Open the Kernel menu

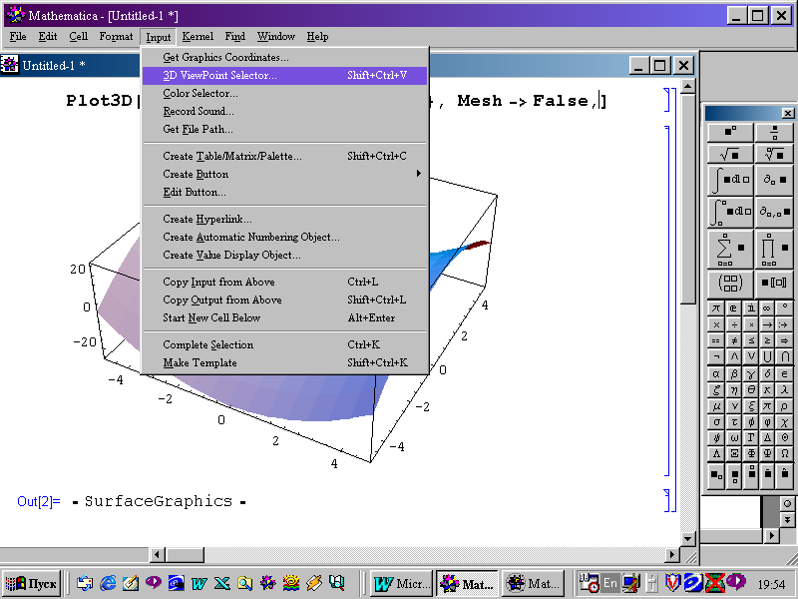[x=198, y=37]
